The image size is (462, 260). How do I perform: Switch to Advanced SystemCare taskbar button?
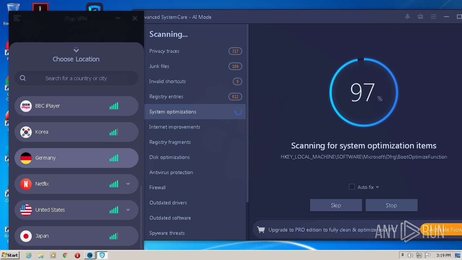(90, 255)
